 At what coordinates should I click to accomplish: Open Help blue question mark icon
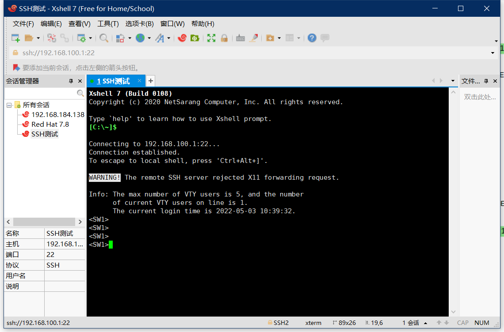[312, 38]
